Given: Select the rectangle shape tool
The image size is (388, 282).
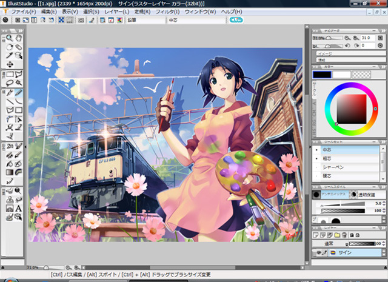Looking at the screenshot, I should coord(19,110).
